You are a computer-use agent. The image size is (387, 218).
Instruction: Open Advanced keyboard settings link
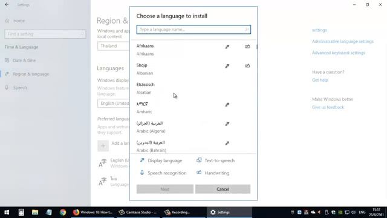[x=339, y=53]
